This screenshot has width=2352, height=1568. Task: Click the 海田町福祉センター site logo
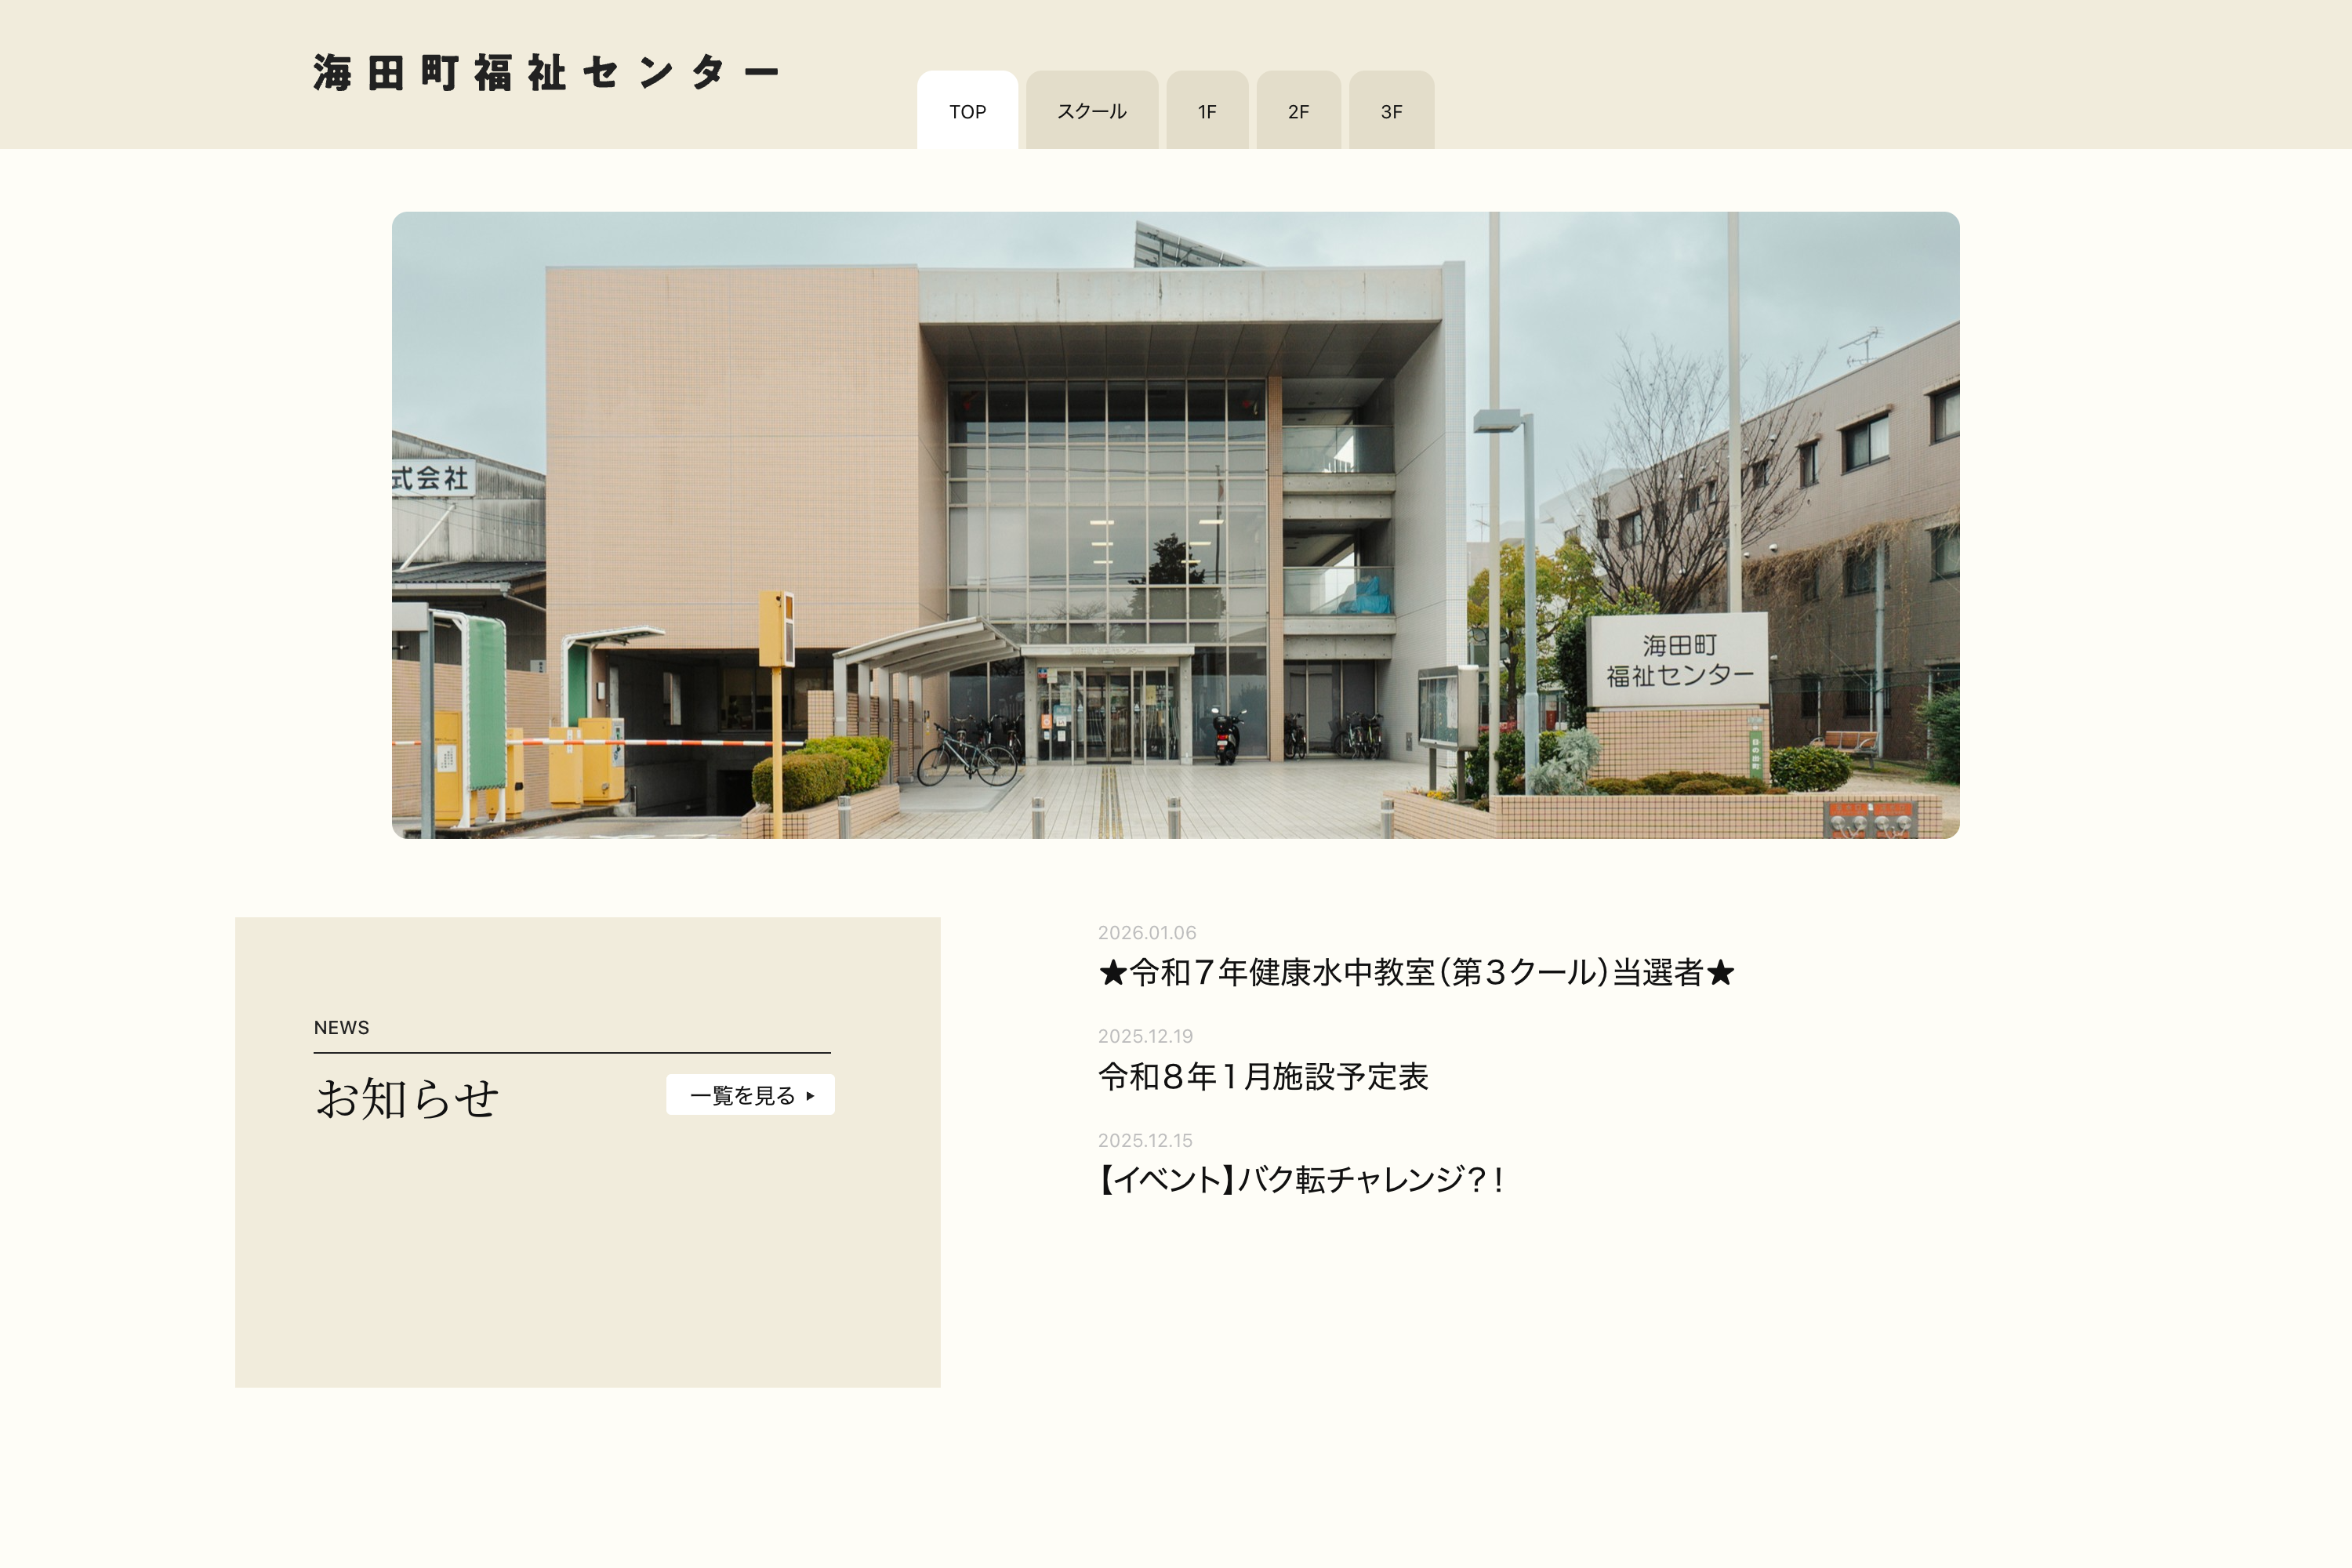(546, 71)
